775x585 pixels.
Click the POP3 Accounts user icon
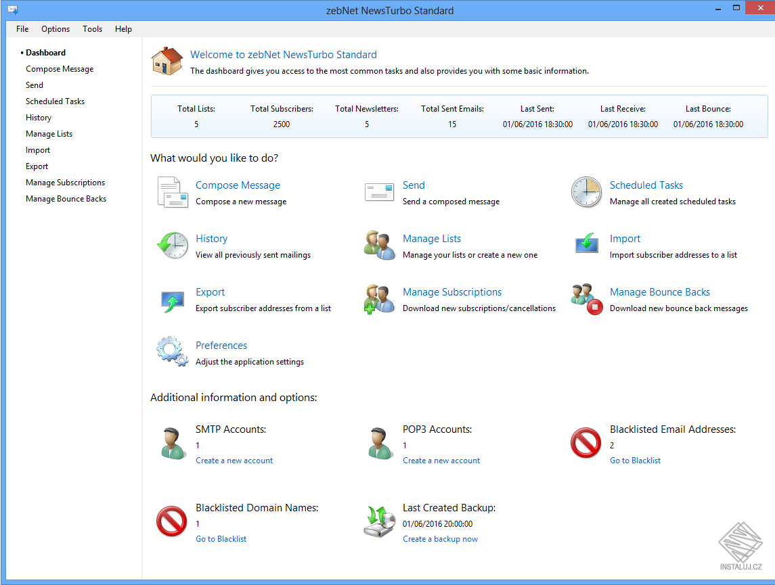(x=379, y=444)
